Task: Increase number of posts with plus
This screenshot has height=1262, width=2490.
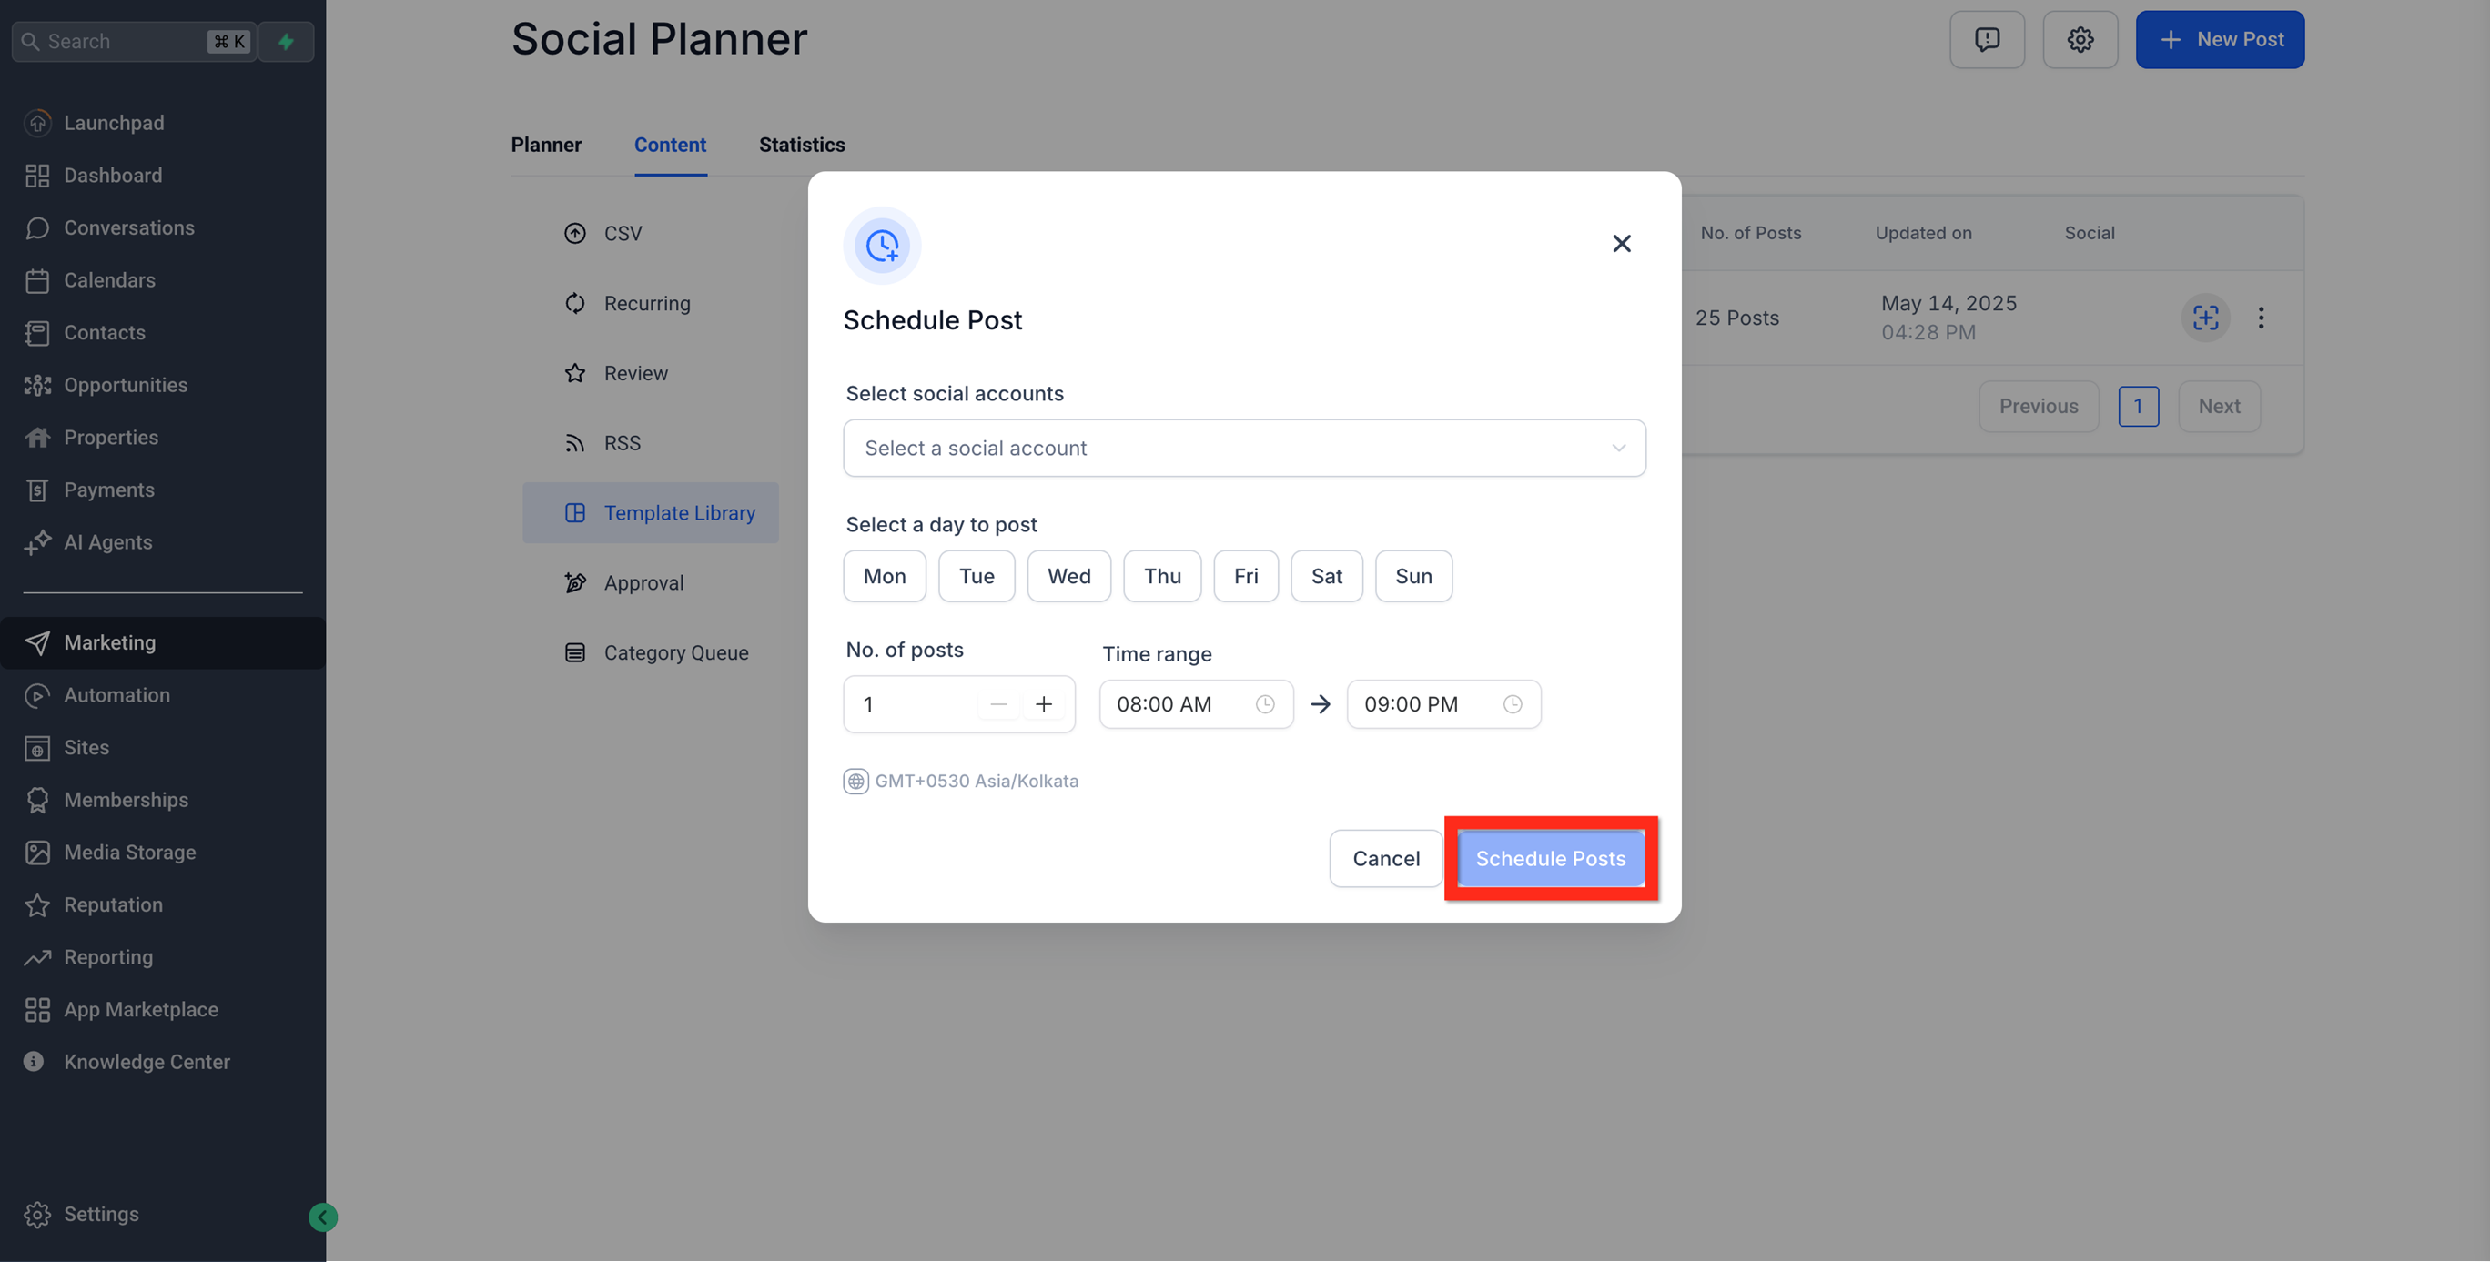Action: [1043, 704]
